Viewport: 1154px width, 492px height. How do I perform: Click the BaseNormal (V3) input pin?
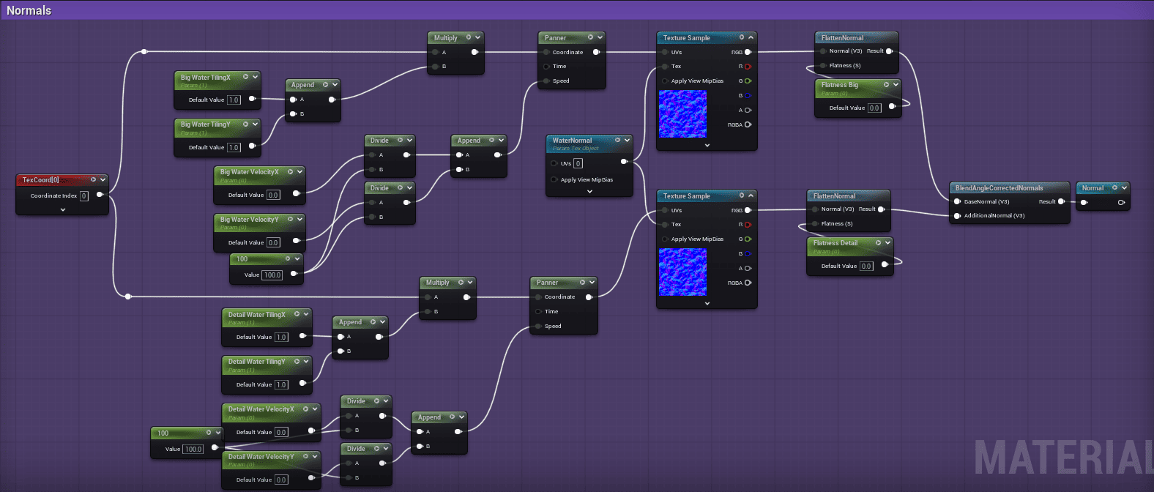[957, 201]
